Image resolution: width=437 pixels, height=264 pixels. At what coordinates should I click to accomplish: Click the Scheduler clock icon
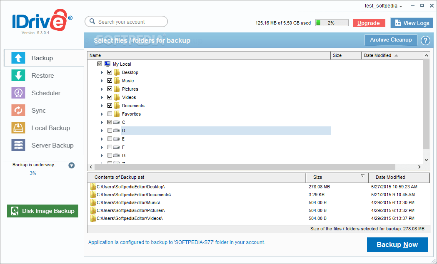[x=18, y=93]
